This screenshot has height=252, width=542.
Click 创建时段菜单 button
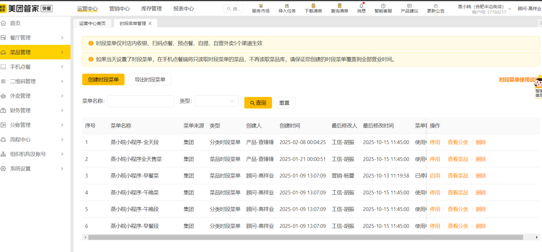[x=103, y=79]
